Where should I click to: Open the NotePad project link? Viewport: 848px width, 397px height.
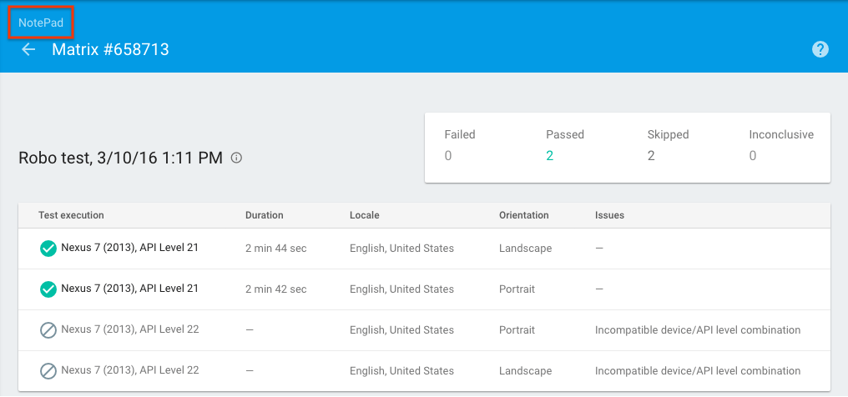pos(41,23)
